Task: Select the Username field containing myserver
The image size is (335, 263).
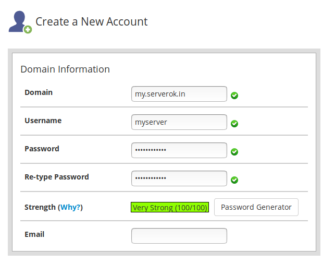Action: pos(179,122)
